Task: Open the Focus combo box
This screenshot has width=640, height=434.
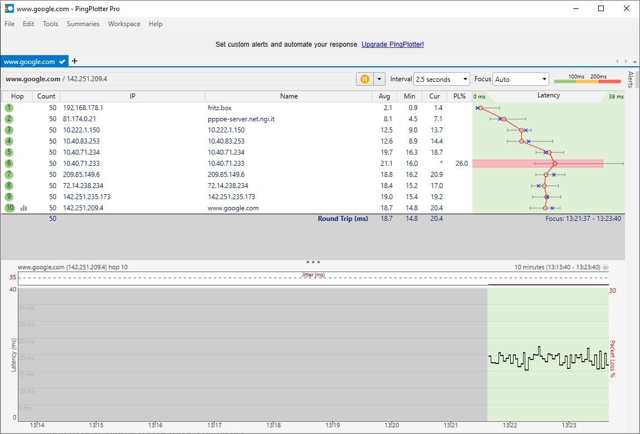Action: coord(520,79)
